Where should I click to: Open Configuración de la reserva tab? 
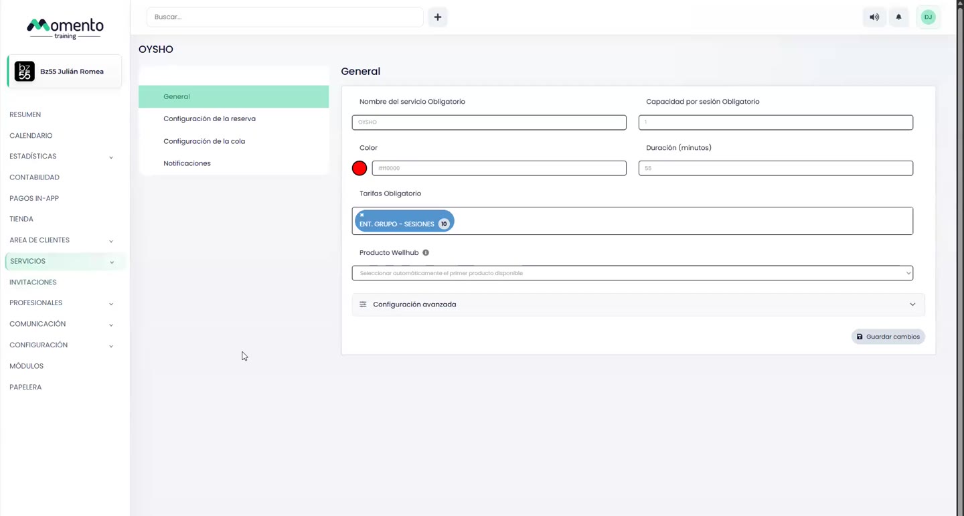[234, 119]
